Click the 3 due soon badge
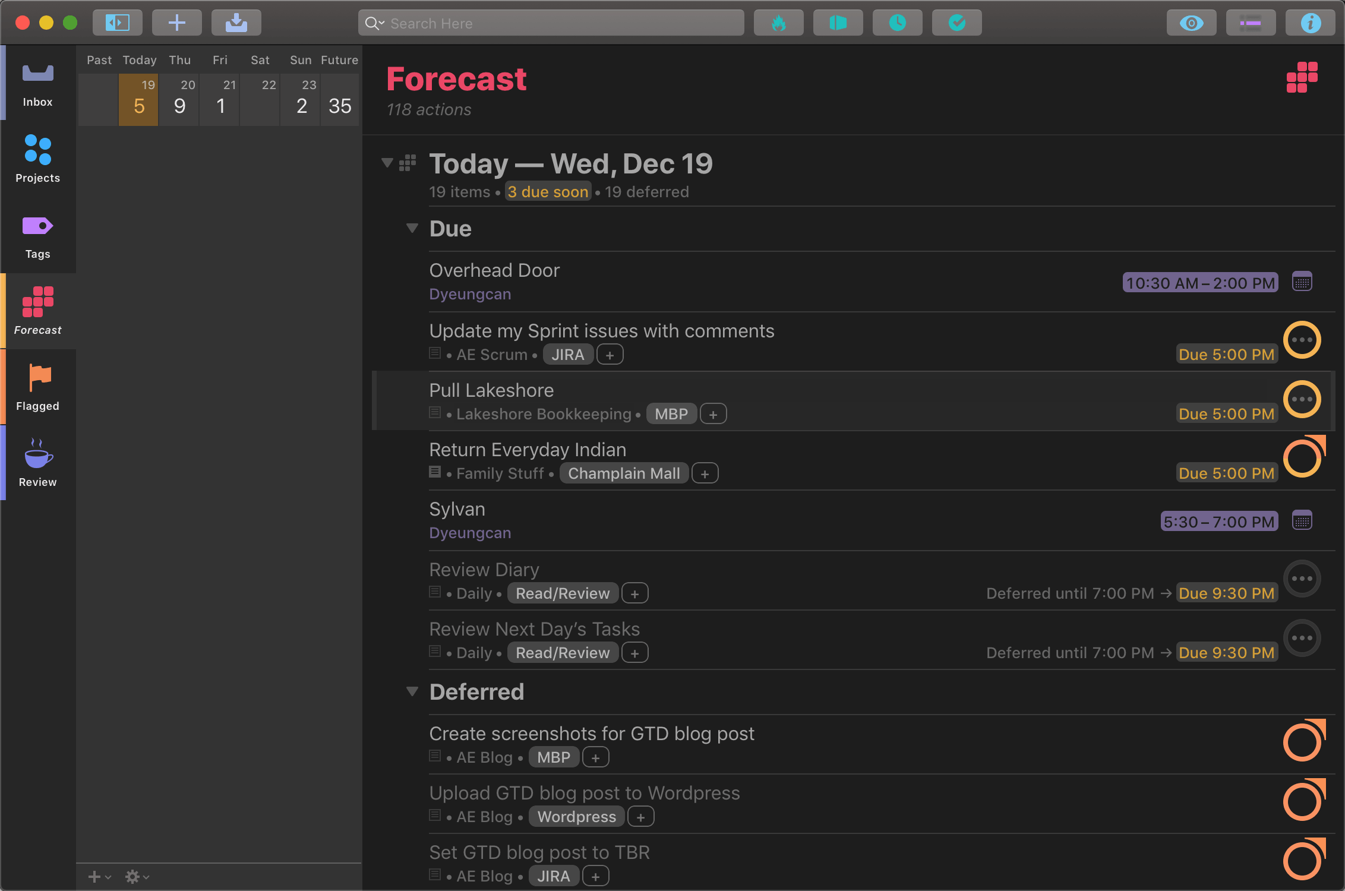 point(548,192)
